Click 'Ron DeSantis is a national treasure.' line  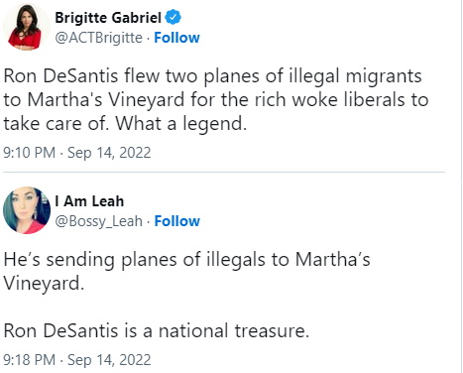coord(157,330)
